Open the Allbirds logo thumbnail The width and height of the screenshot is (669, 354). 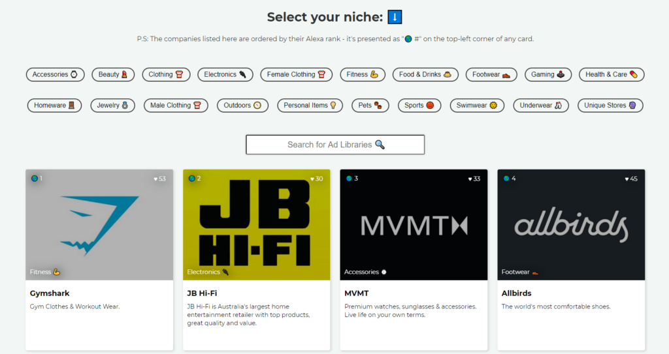click(x=571, y=225)
